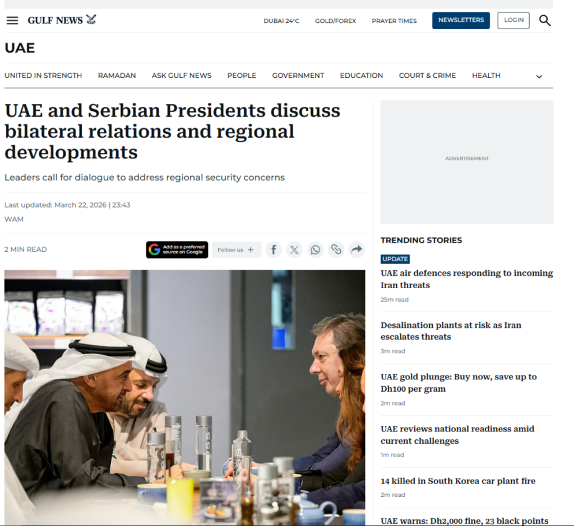Go to the Ramadan section
Viewport: 574px width, 526px height.
pos(117,76)
